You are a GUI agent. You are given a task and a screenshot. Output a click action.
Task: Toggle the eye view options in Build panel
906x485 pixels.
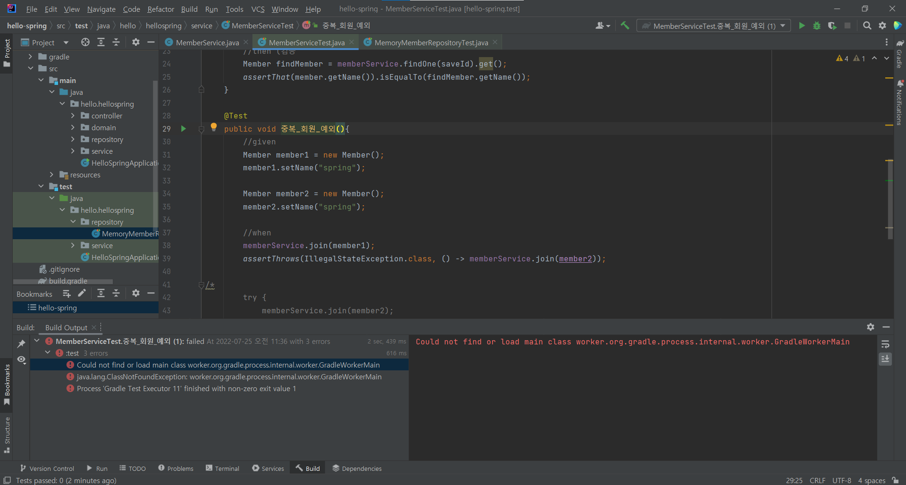point(21,360)
